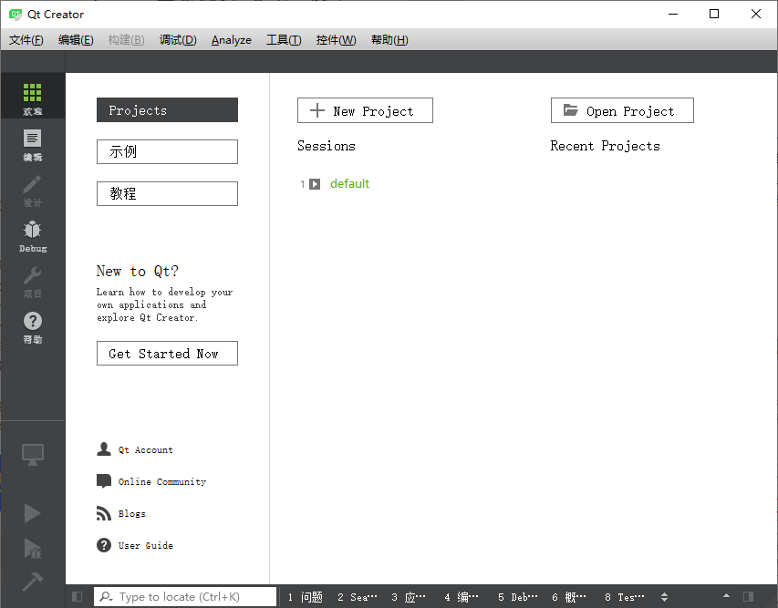Open output pane 4 编译输出

pyautogui.click(x=462, y=596)
